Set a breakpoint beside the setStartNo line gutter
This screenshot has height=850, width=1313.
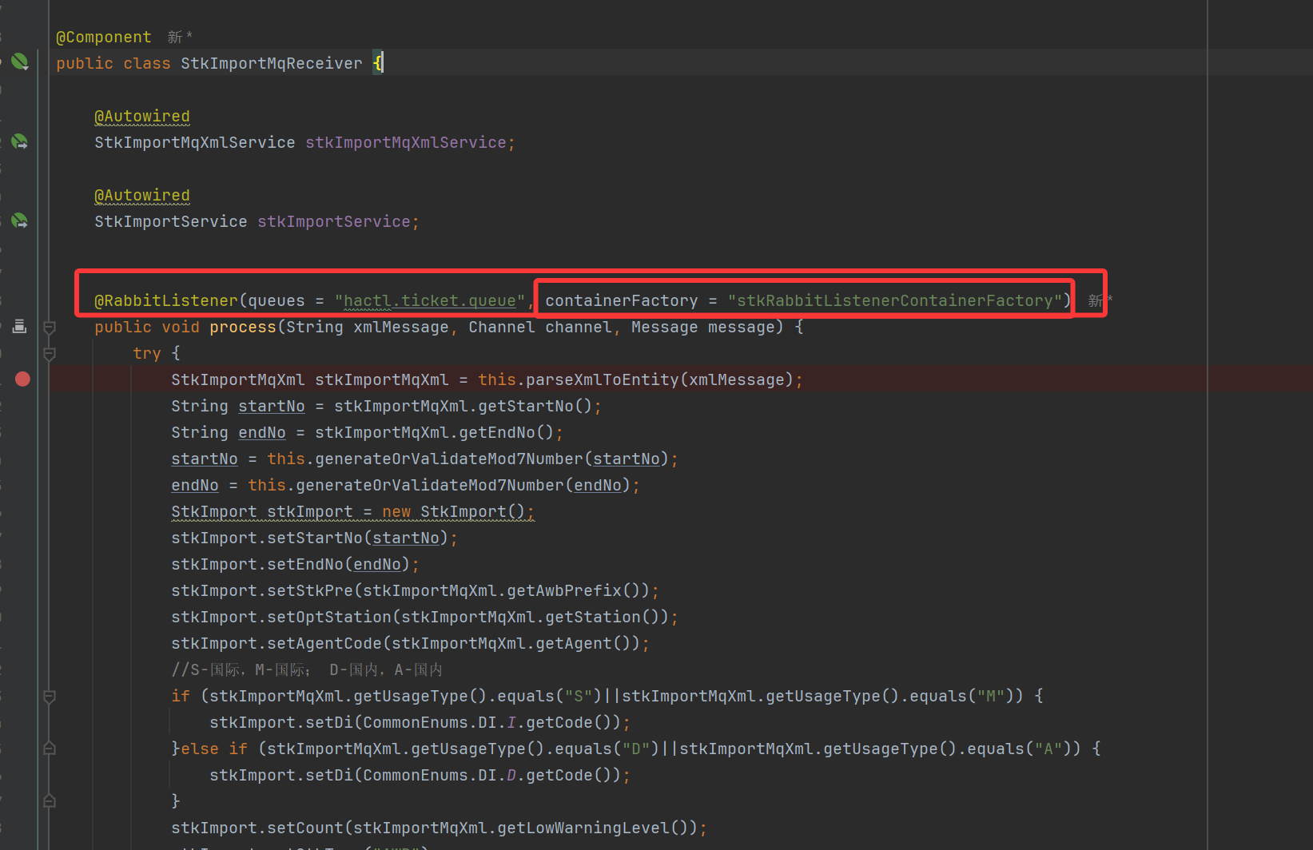22,538
